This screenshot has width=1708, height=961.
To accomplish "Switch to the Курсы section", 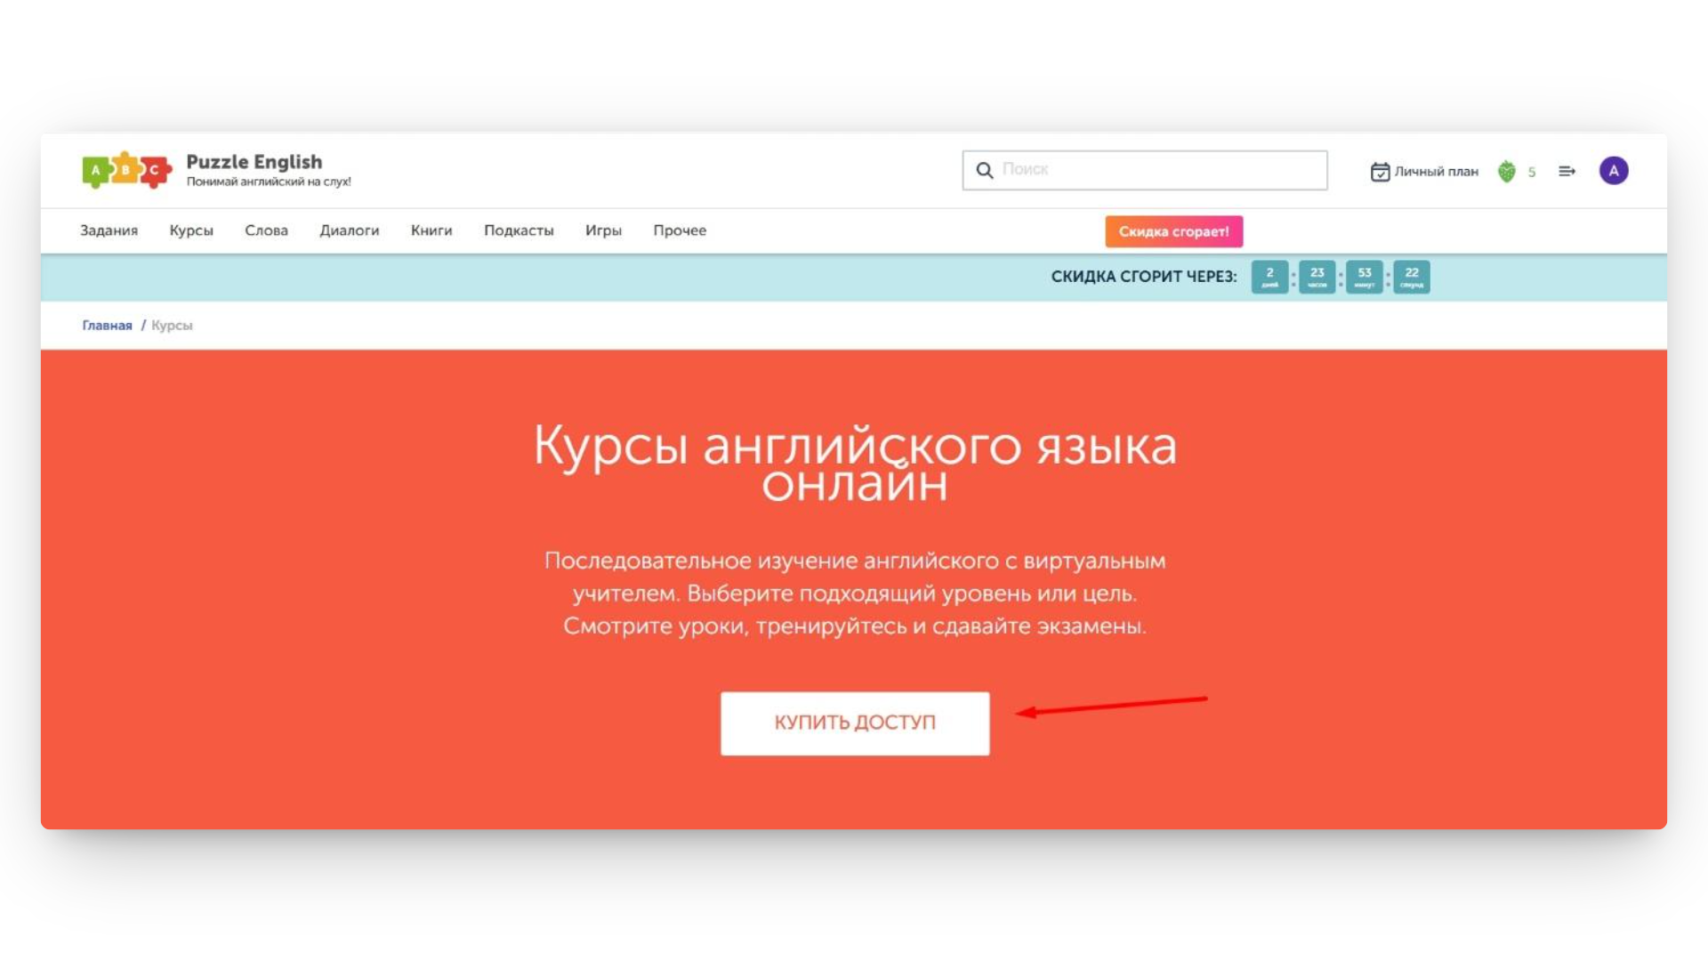I will coord(190,230).
